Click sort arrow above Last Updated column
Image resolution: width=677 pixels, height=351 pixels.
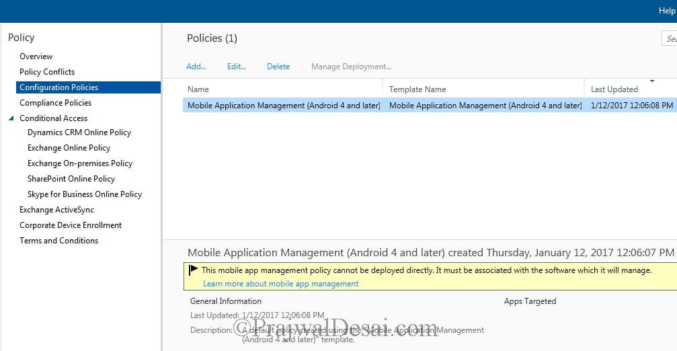pos(652,81)
